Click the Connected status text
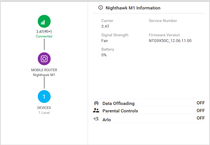210x145 pixels. 44,36
